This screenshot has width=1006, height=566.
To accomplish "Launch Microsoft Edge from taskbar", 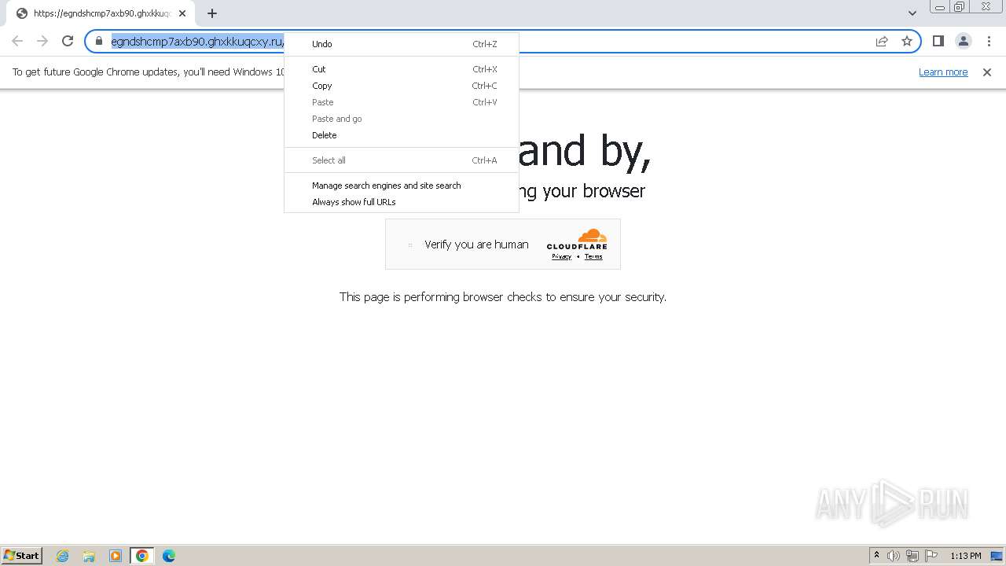I will [169, 556].
